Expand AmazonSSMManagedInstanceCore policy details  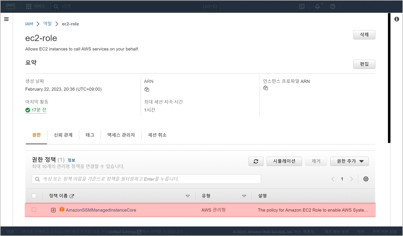(x=53, y=210)
